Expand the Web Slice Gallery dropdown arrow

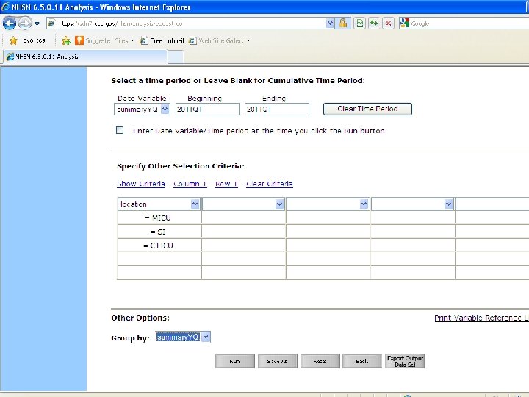point(248,40)
